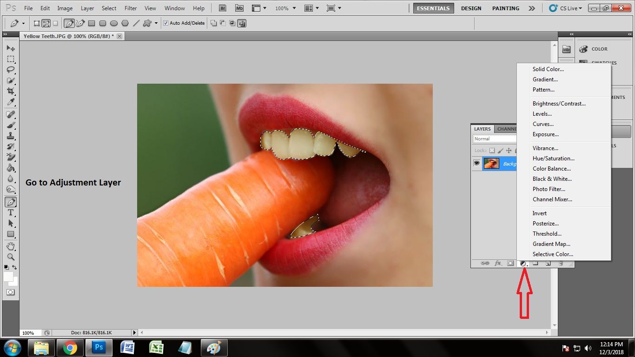Choose Hue/Saturation... from adjustment list
The image size is (635, 357).
(553, 159)
